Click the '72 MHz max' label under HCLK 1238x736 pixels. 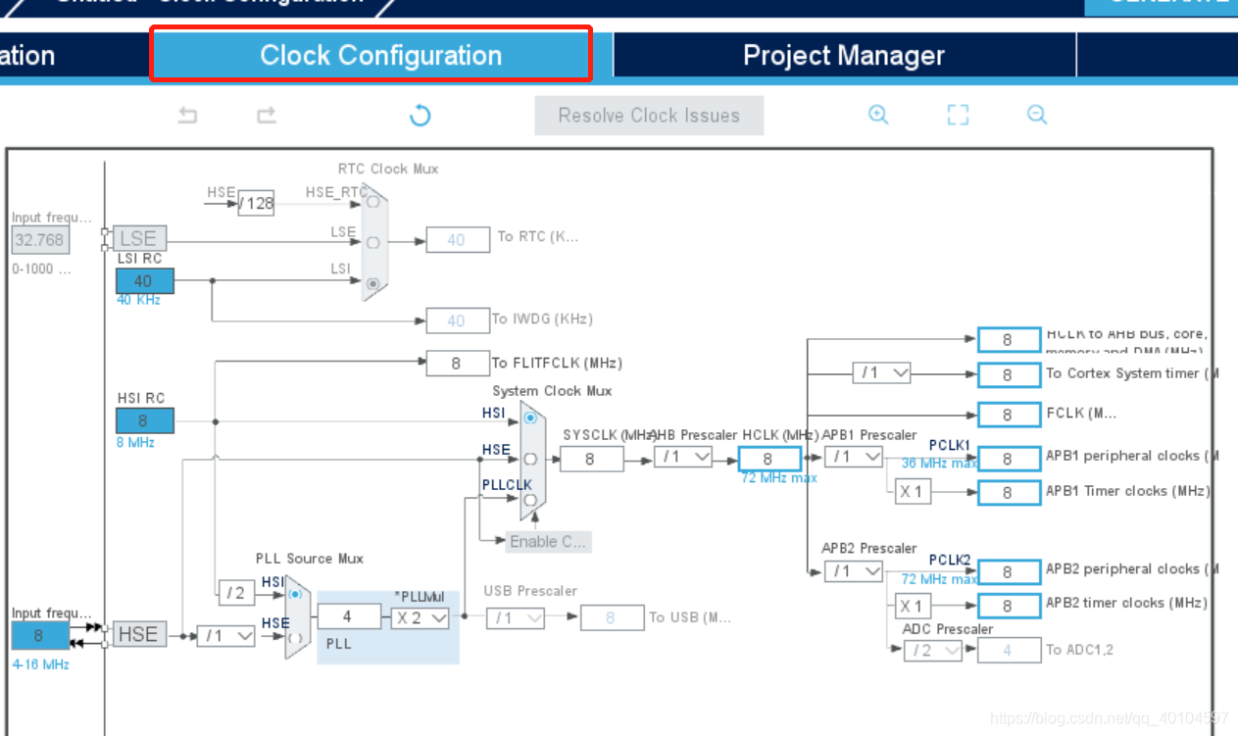pyautogui.click(x=779, y=477)
